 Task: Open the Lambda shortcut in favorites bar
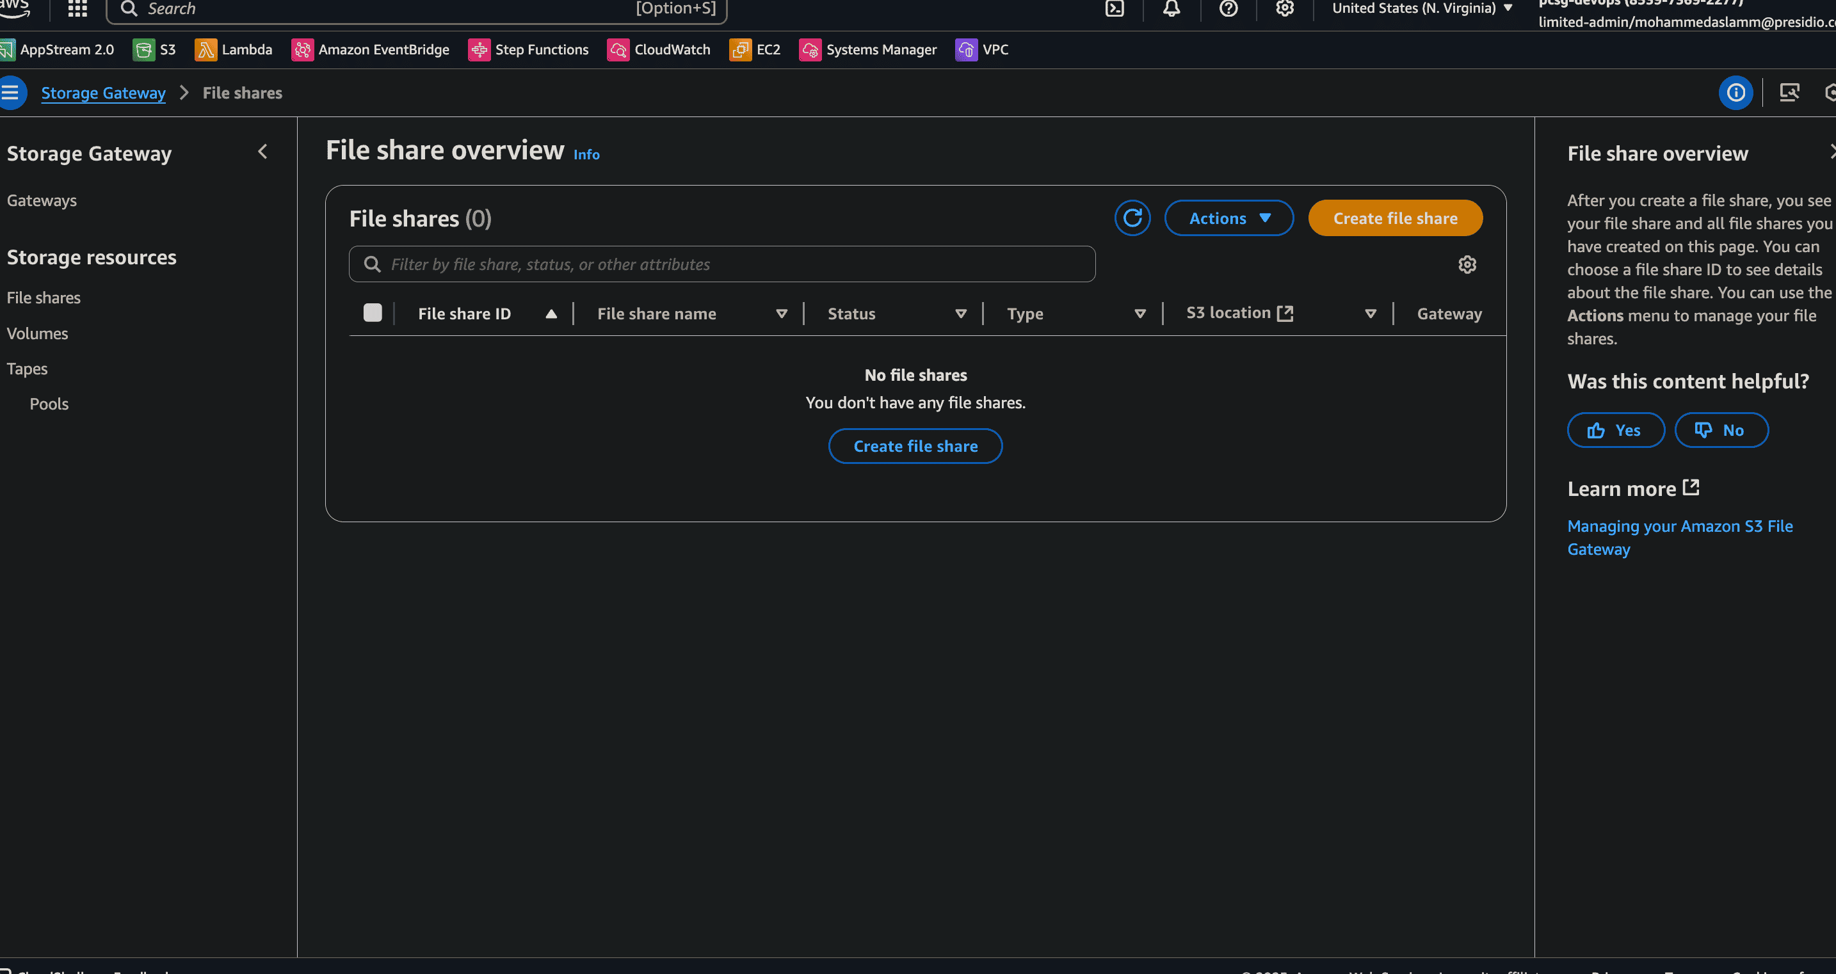(x=234, y=50)
